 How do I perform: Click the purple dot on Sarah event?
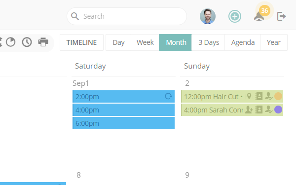click(x=278, y=110)
